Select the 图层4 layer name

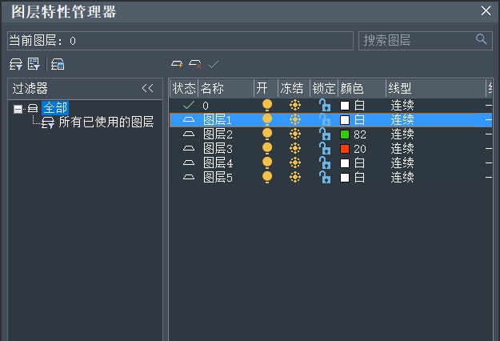[x=218, y=163]
